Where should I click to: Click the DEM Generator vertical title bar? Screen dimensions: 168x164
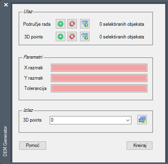(5, 141)
